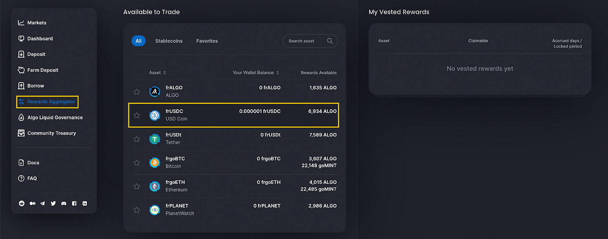This screenshot has height=239, width=608.
Task: Click the frgoETH Ethereum logo
Action: 155,186
